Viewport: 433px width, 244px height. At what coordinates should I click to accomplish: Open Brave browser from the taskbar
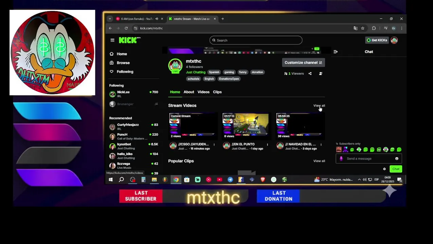click(x=263, y=180)
